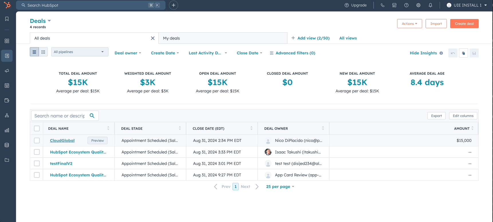Click the Upgrade link in top bar
The width and height of the screenshot is (493, 222).
point(355,5)
